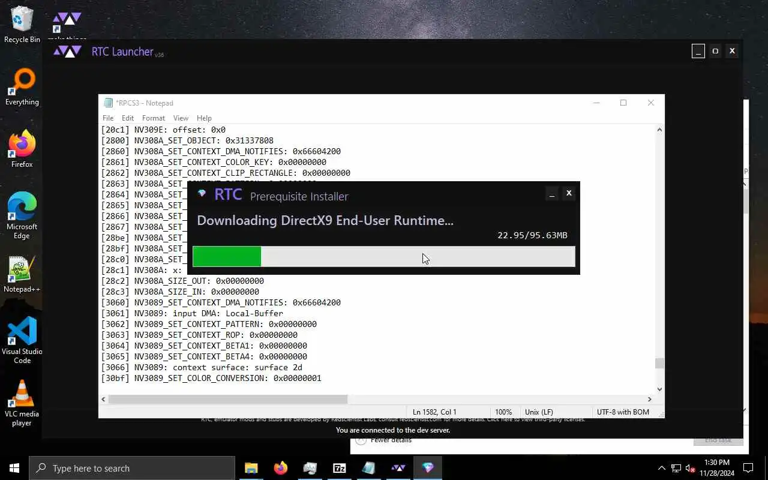Click the NV3089_SET_COLOR_CONVERSION line
768x480 pixels.
coord(211,378)
